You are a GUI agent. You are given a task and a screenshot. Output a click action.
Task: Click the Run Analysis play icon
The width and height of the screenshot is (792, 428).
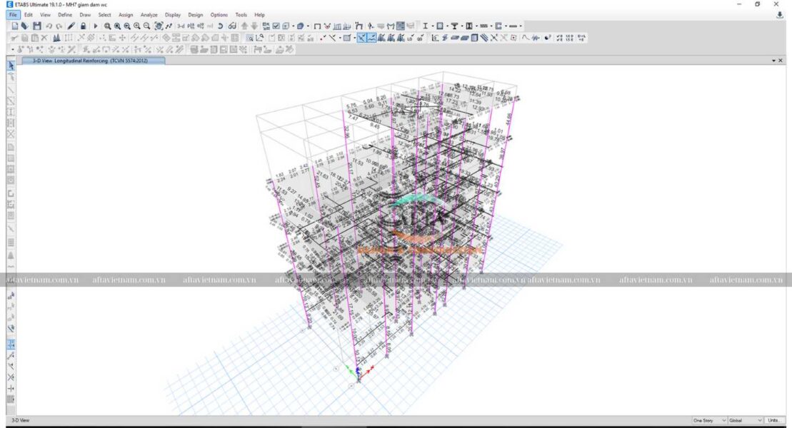[x=96, y=26]
